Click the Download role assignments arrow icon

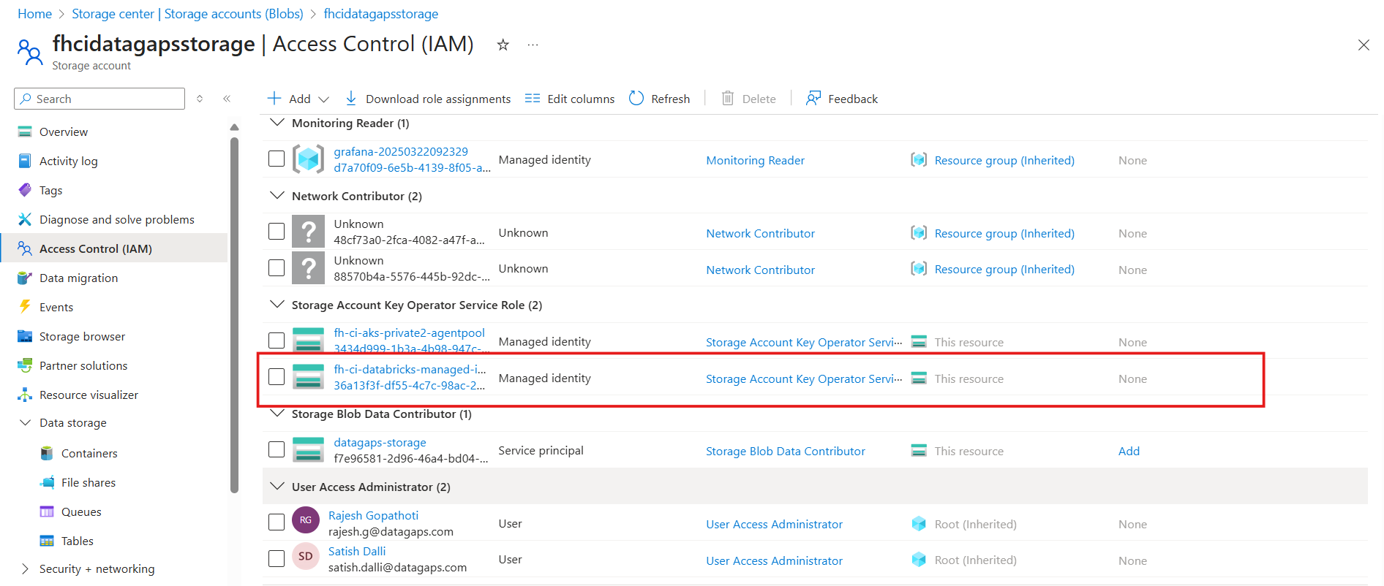(351, 99)
